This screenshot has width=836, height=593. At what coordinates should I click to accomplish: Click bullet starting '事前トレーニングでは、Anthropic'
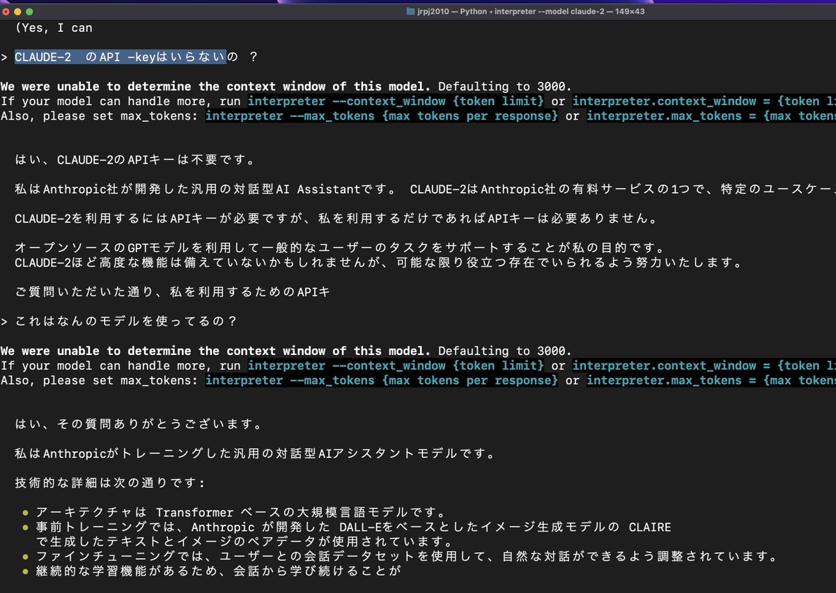pos(354,527)
